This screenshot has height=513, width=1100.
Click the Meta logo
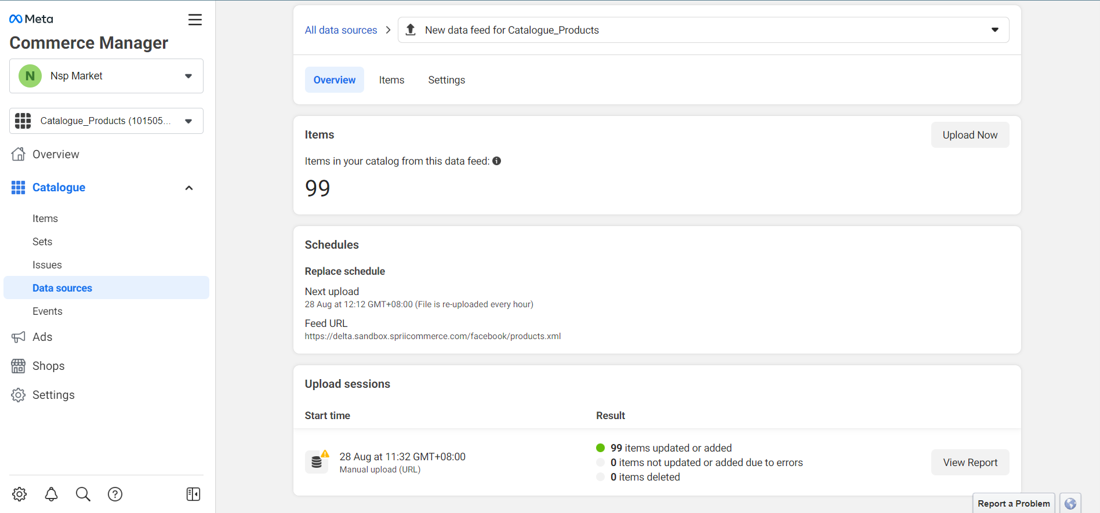coord(31,19)
